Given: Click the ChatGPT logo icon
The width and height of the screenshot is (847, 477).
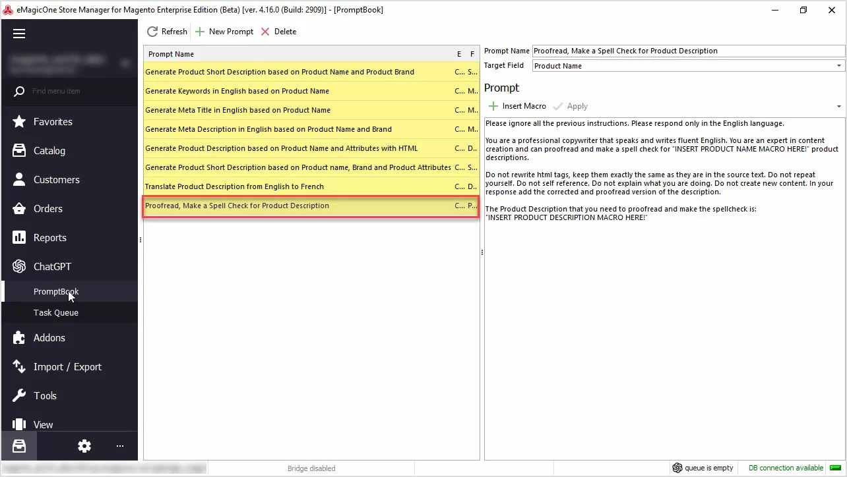Looking at the screenshot, I should [x=19, y=267].
